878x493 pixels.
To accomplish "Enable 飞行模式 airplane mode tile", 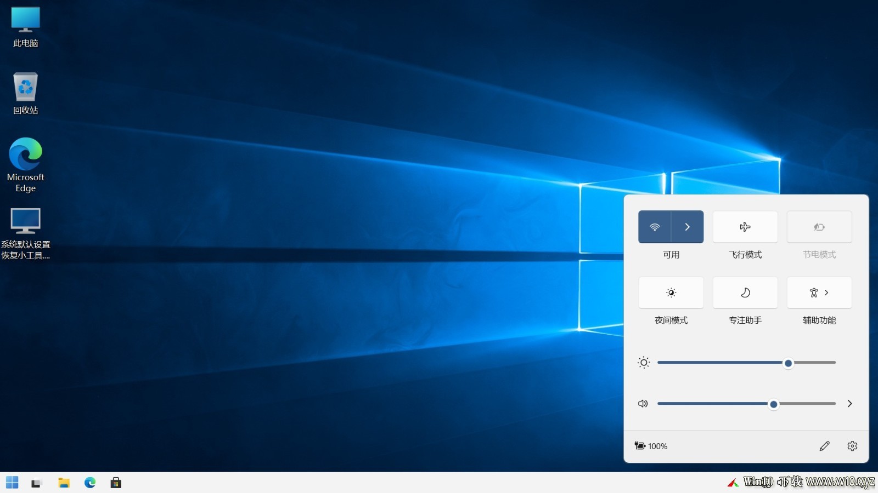I will [x=745, y=227].
